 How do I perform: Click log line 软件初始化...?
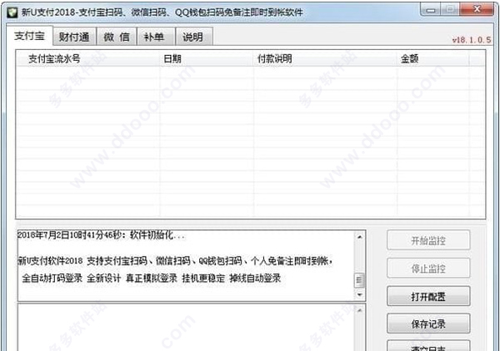[x=101, y=235]
